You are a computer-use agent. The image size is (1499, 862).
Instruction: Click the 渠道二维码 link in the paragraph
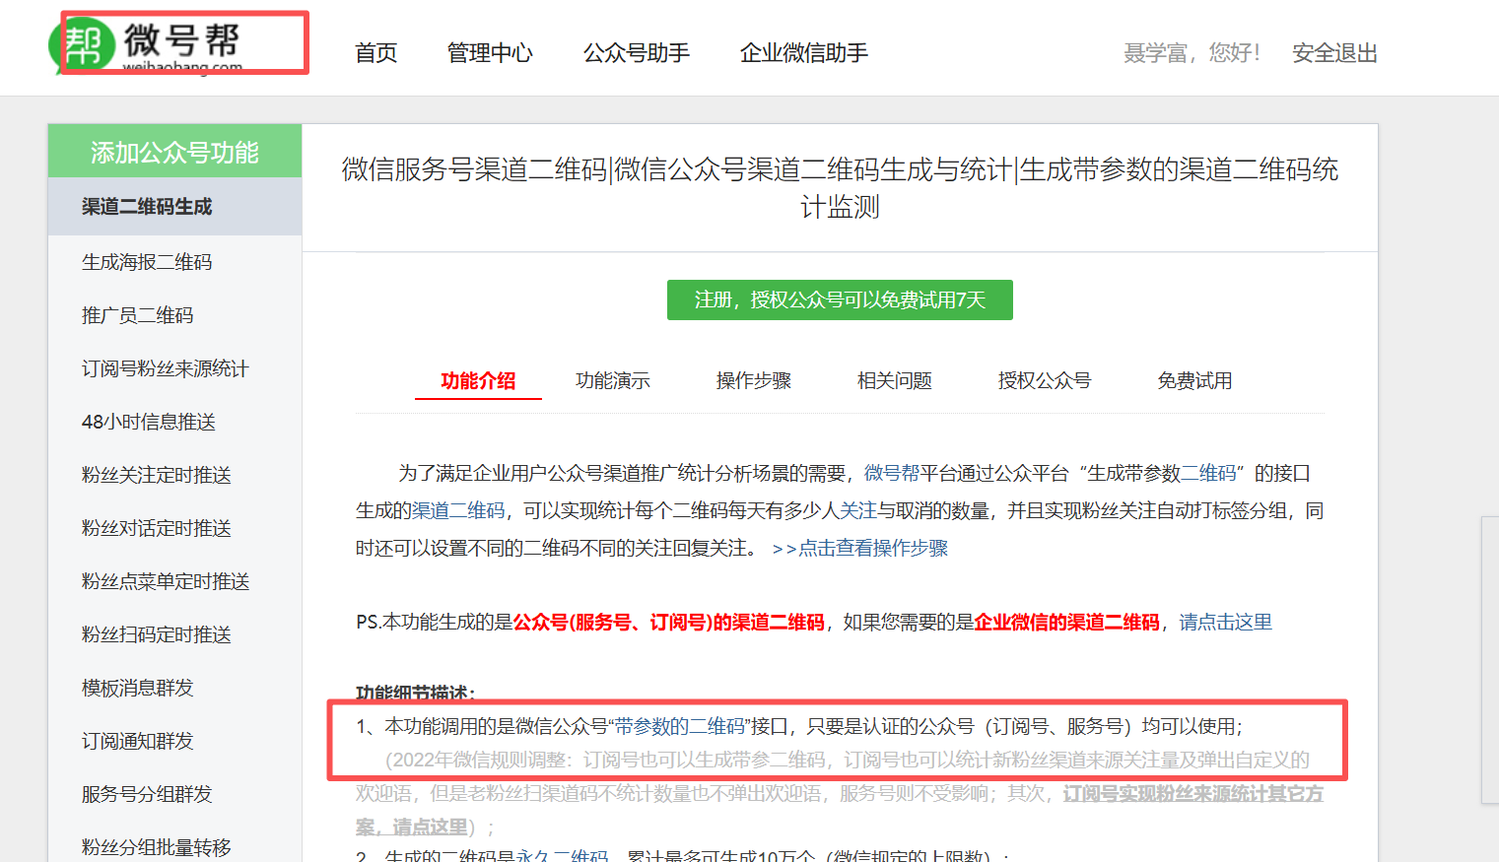(x=458, y=511)
